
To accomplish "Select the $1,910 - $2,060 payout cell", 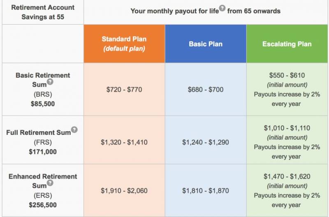I will [x=124, y=191].
